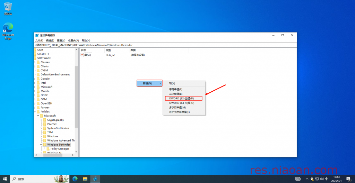The height and width of the screenshot is (183, 355).
Task: Click the 类型 column header
Action: coord(117,50)
